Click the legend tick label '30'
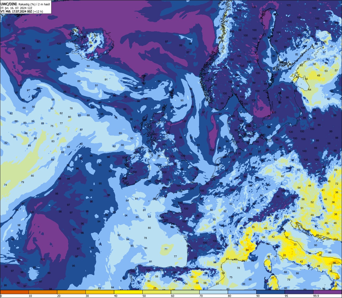The width and height of the screenshot is (342, 298). (x=87, y=296)
